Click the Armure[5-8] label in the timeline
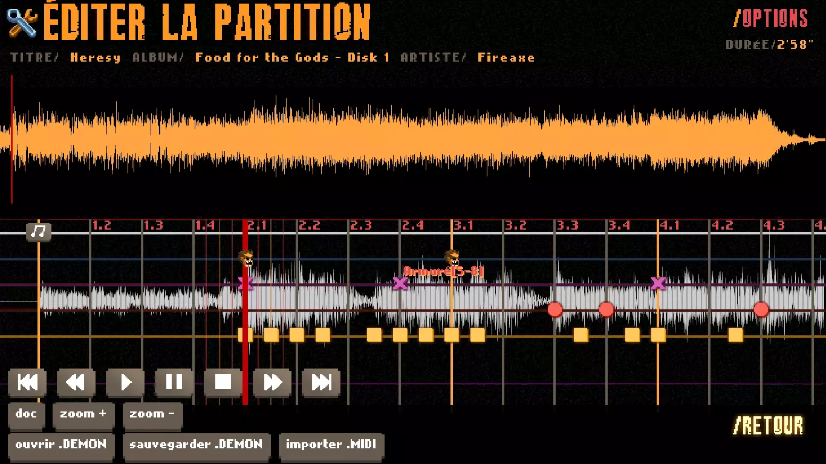Screen dimensions: 826x464 click(x=444, y=272)
